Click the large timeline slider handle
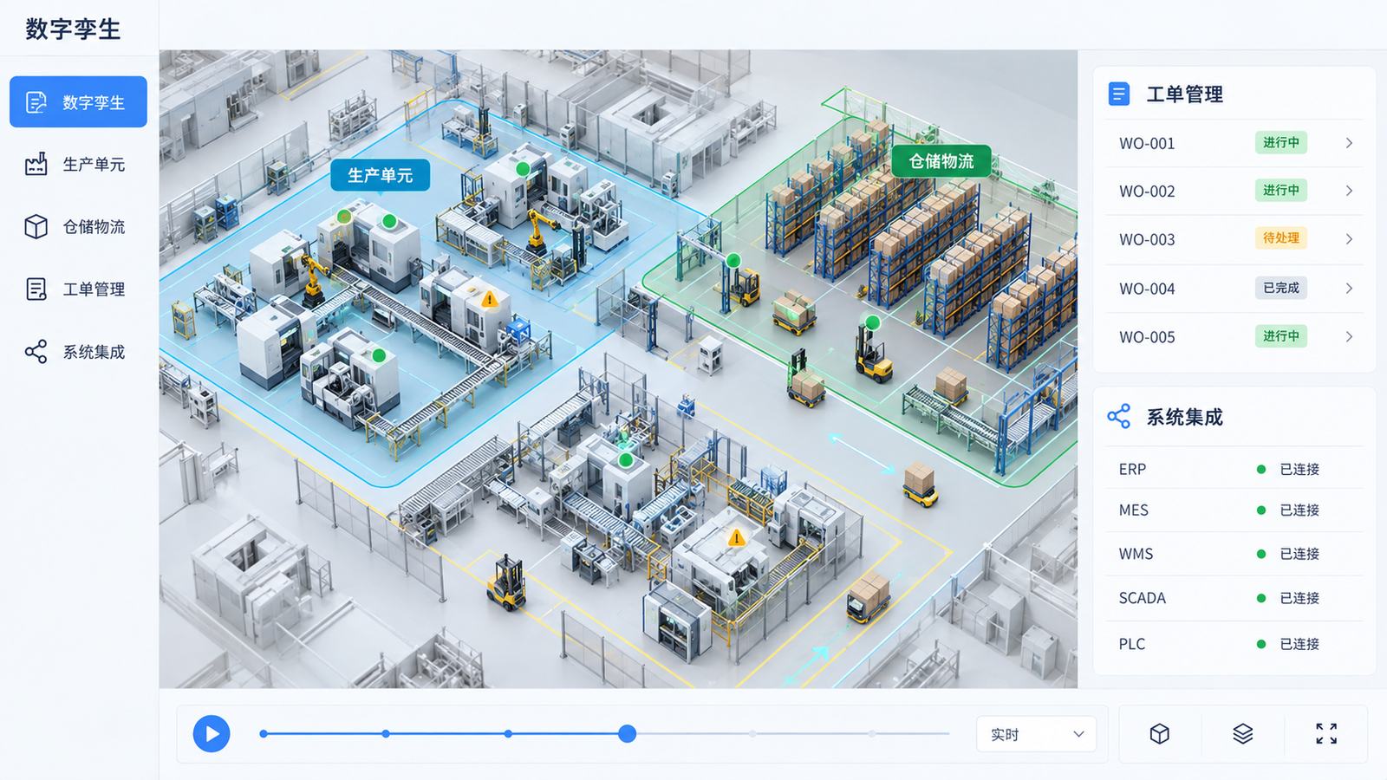 click(628, 734)
